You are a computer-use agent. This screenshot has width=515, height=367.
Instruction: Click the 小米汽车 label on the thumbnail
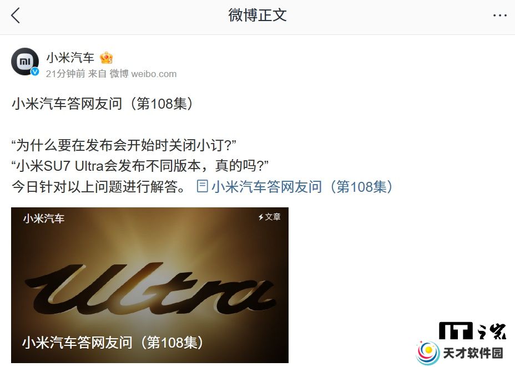[x=44, y=218]
